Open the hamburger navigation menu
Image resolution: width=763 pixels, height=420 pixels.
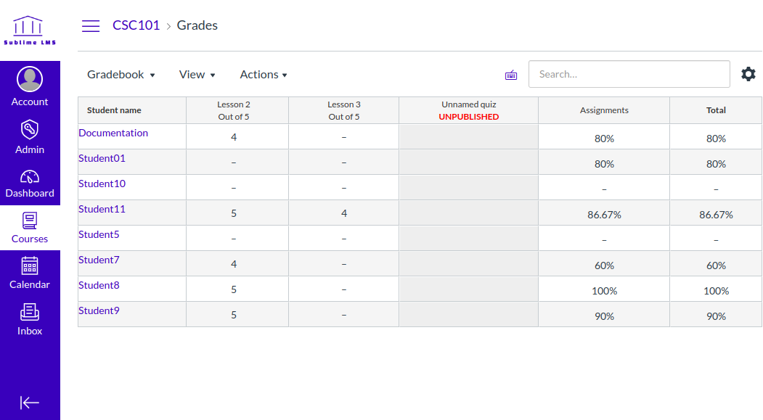91,26
